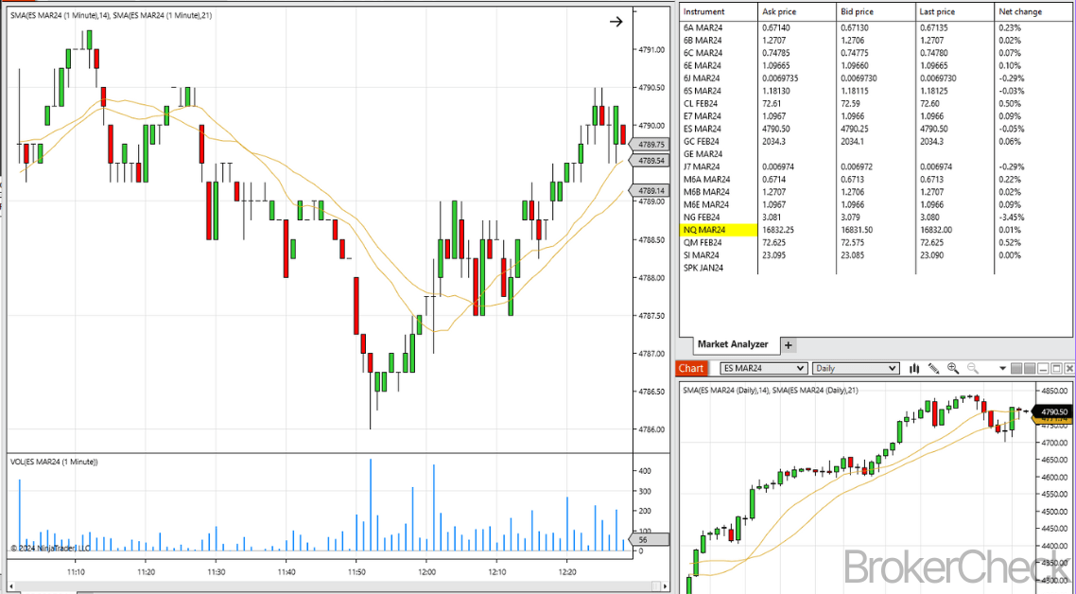This screenshot has width=1076, height=594.
Task: Open the ES MAR24 instrument dropdown
Action: tap(763, 369)
